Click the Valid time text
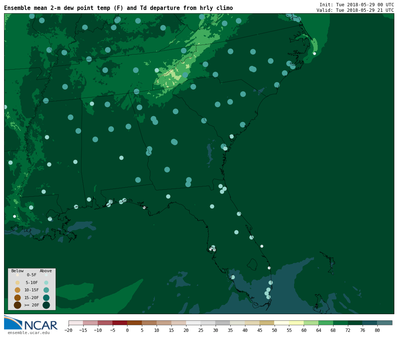The width and height of the screenshot is (398, 337). (x=355, y=10)
